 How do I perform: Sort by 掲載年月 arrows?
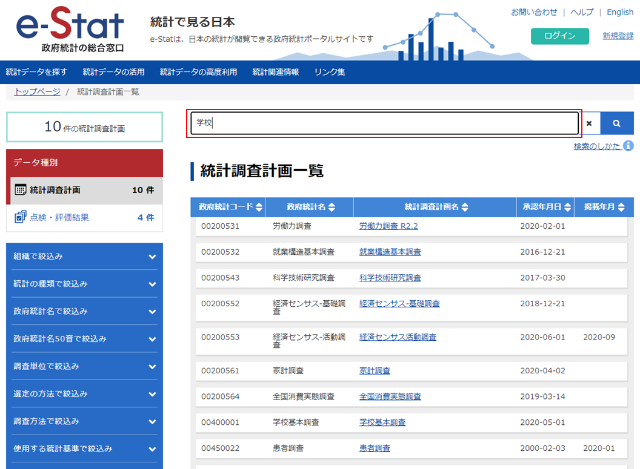click(x=621, y=207)
